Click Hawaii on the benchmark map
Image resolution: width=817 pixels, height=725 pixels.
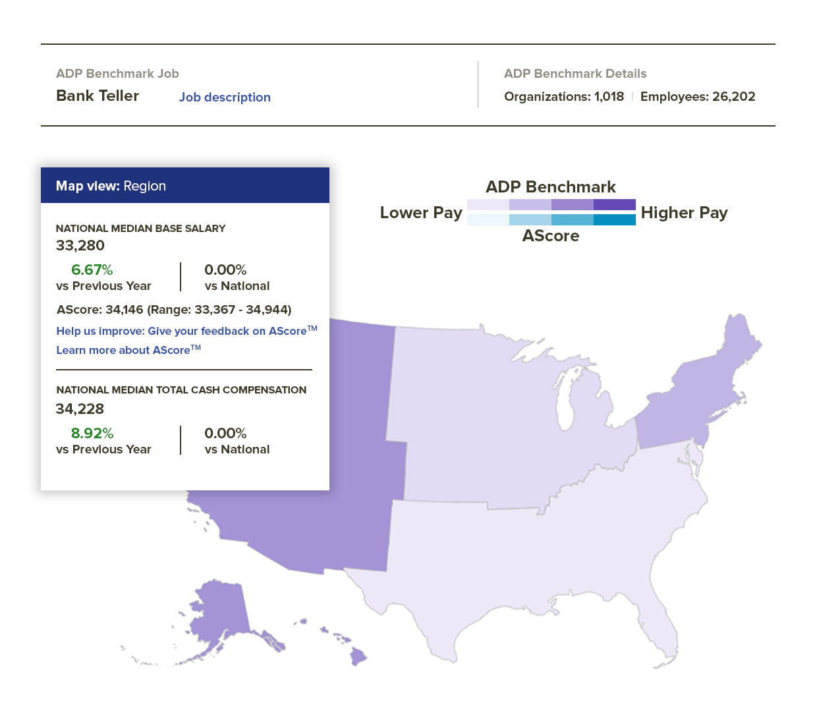point(359,656)
